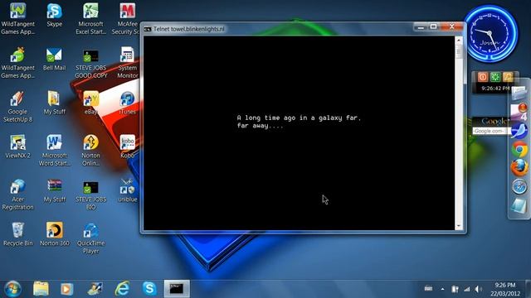Launch Internet Explorer from the taskbar
This screenshot has width=531, height=298.
pos(122,289)
